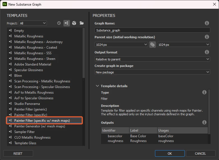Click the Identifier column header

coord(115,130)
